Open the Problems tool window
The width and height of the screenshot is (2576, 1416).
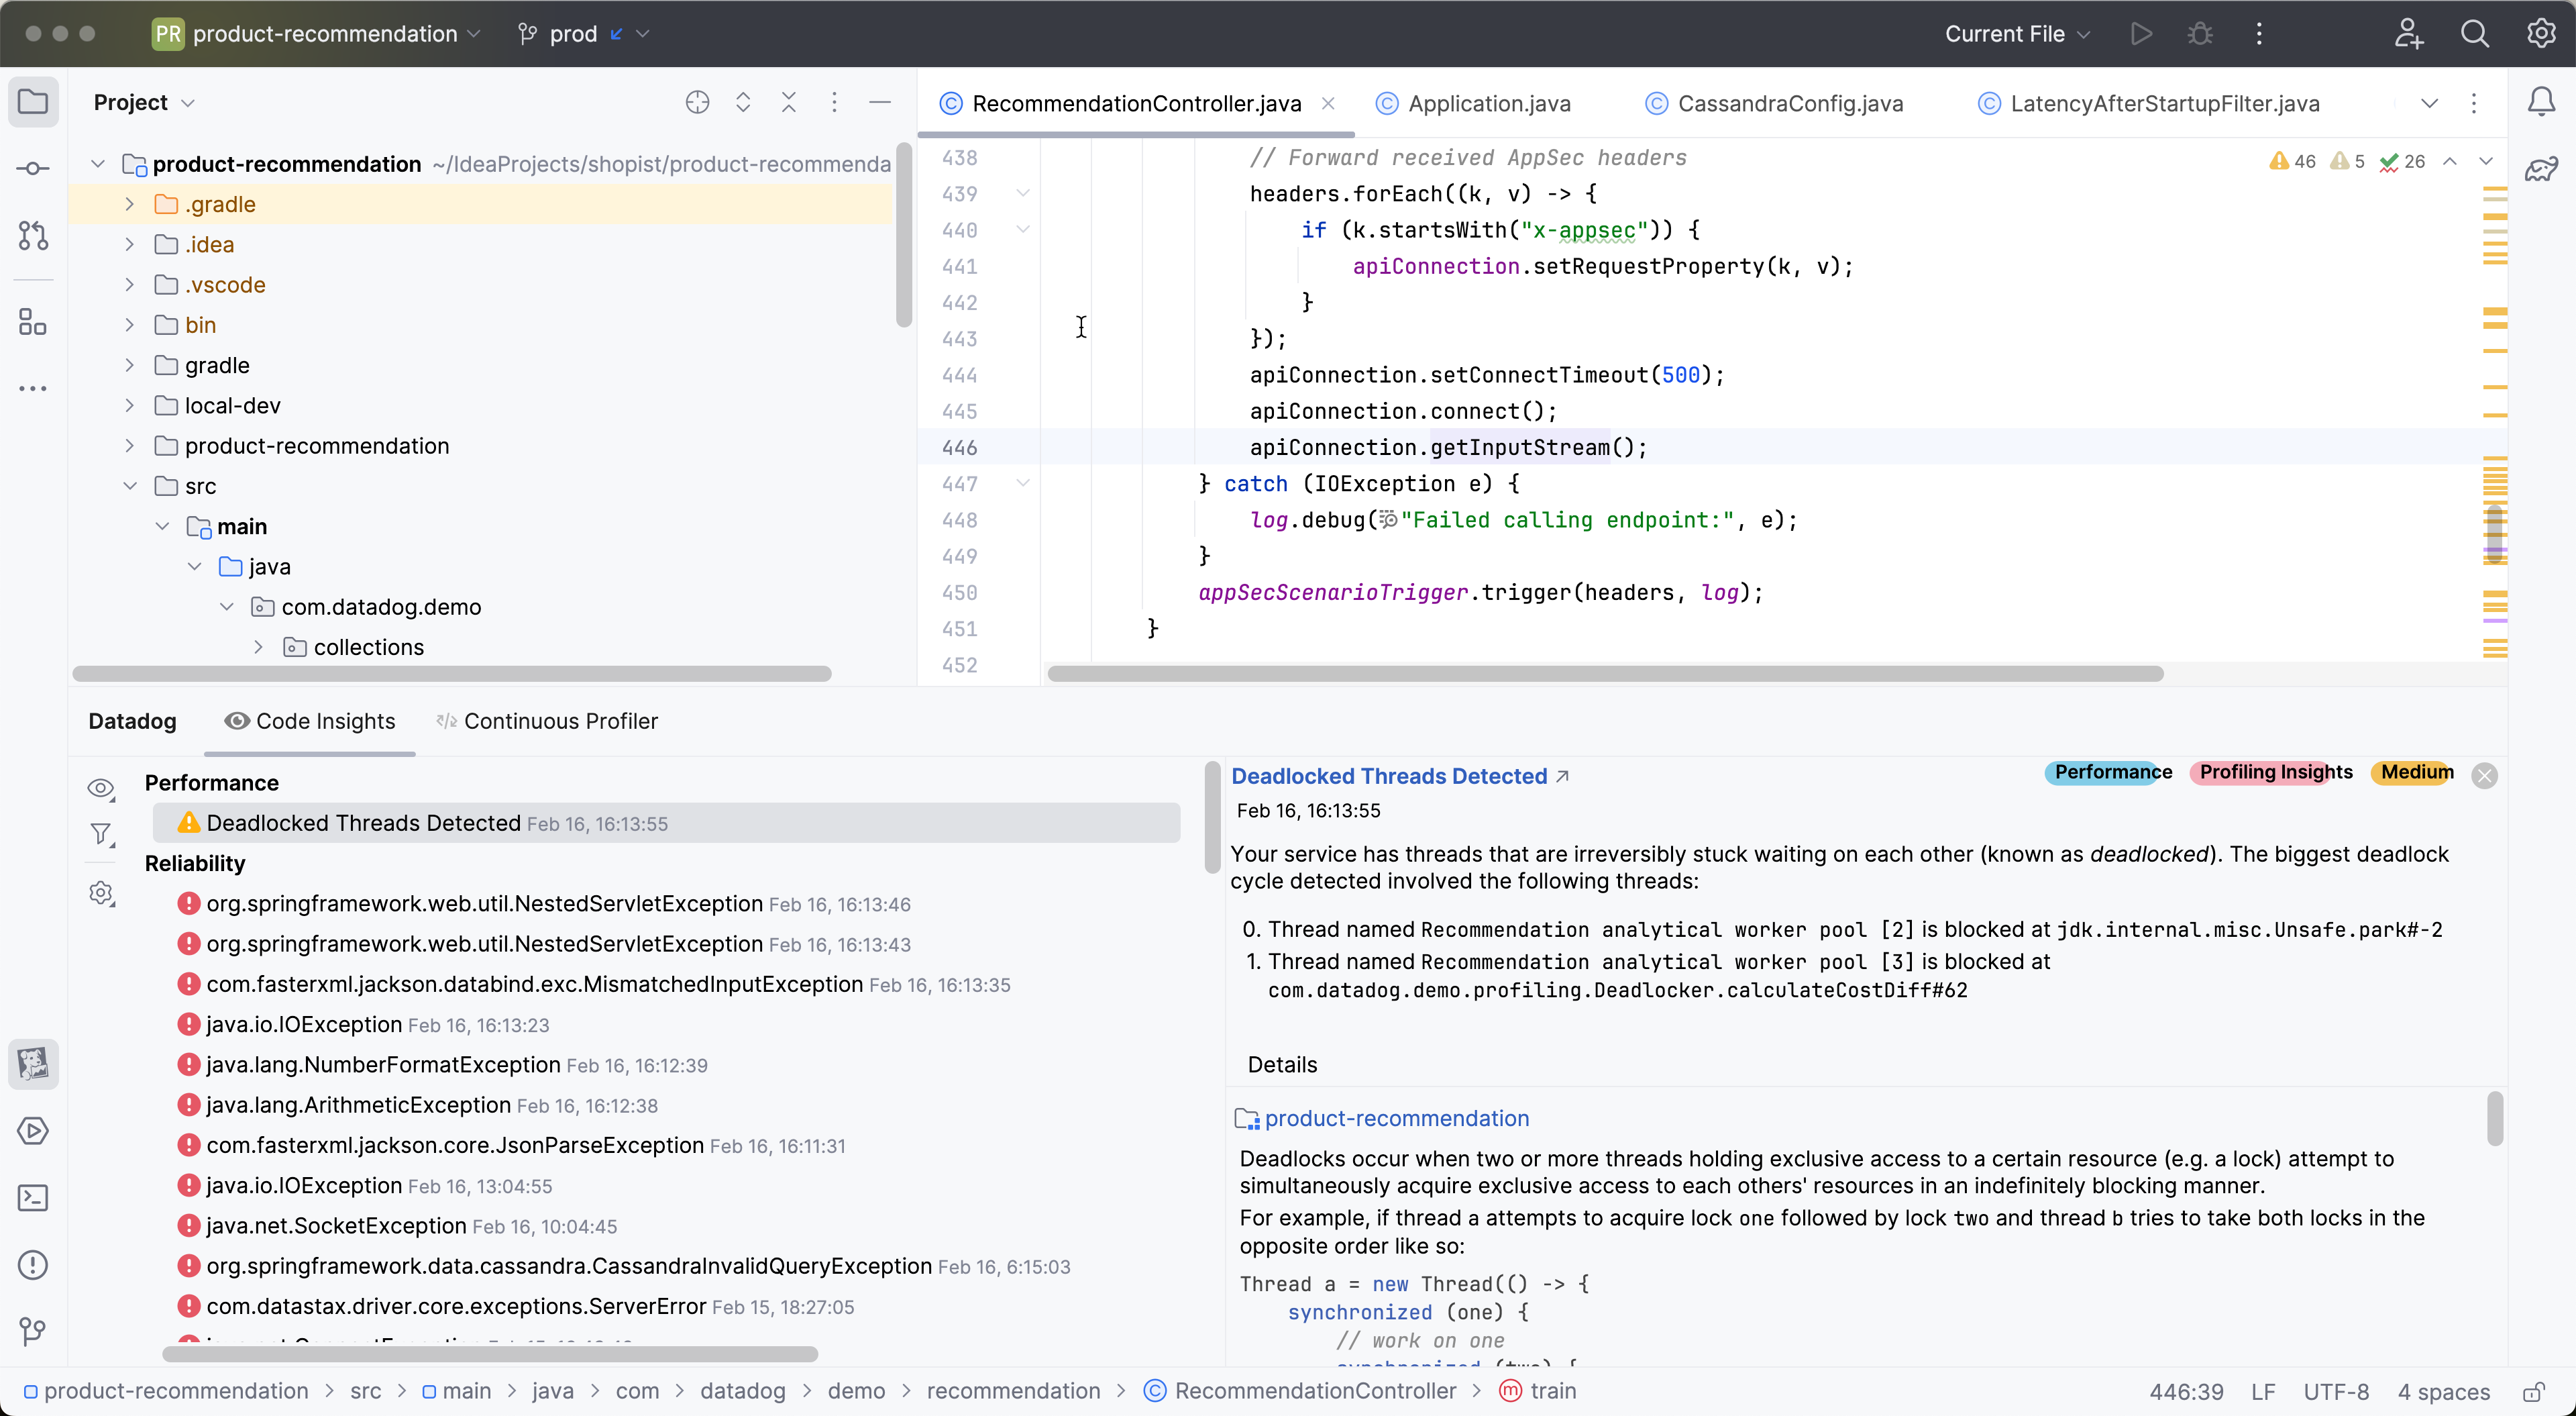tap(33, 1265)
